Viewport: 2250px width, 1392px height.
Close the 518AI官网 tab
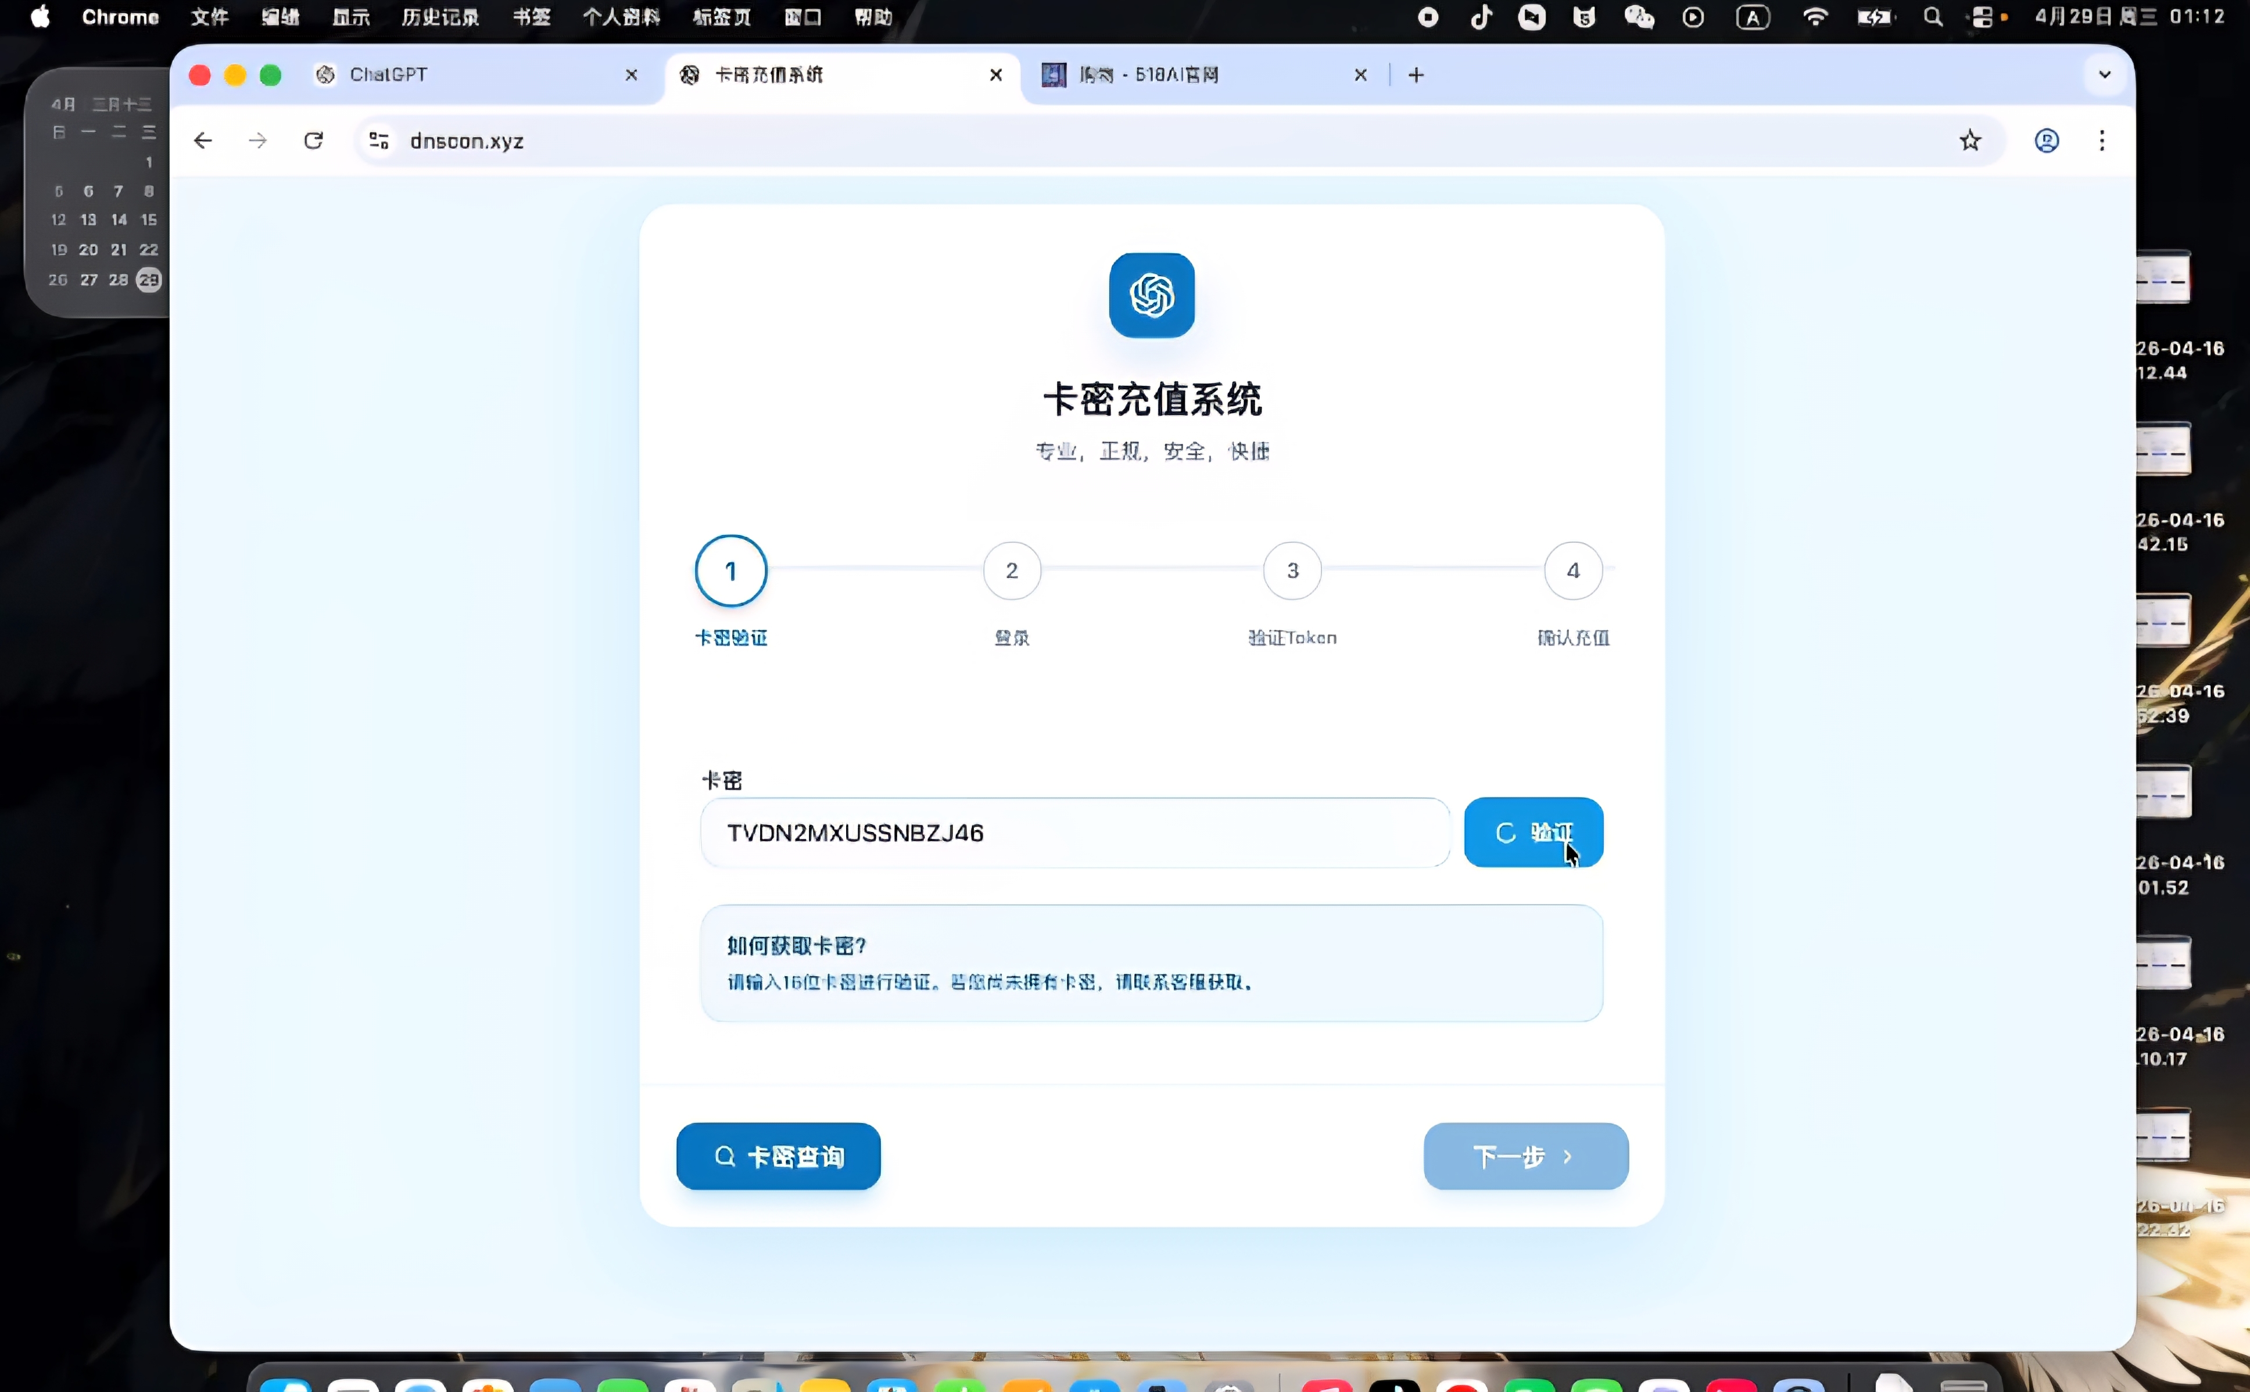[1361, 74]
